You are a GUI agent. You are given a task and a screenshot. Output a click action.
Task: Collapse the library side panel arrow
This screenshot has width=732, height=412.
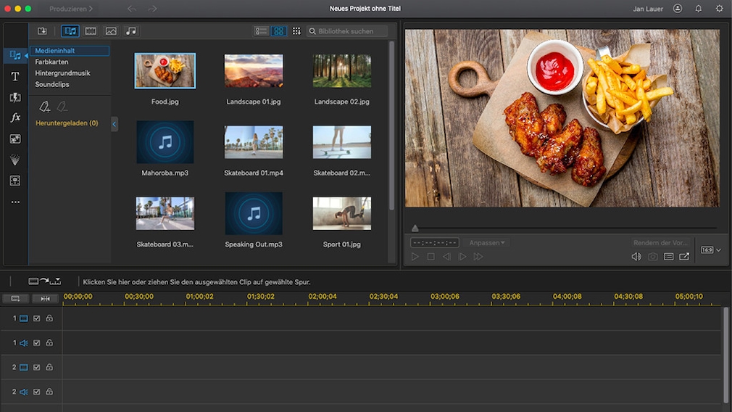[114, 125]
